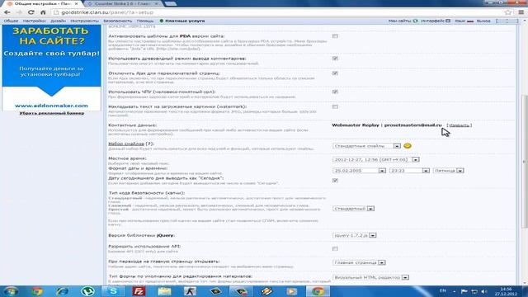Open the 'Дизайн' panel menu

58,21
